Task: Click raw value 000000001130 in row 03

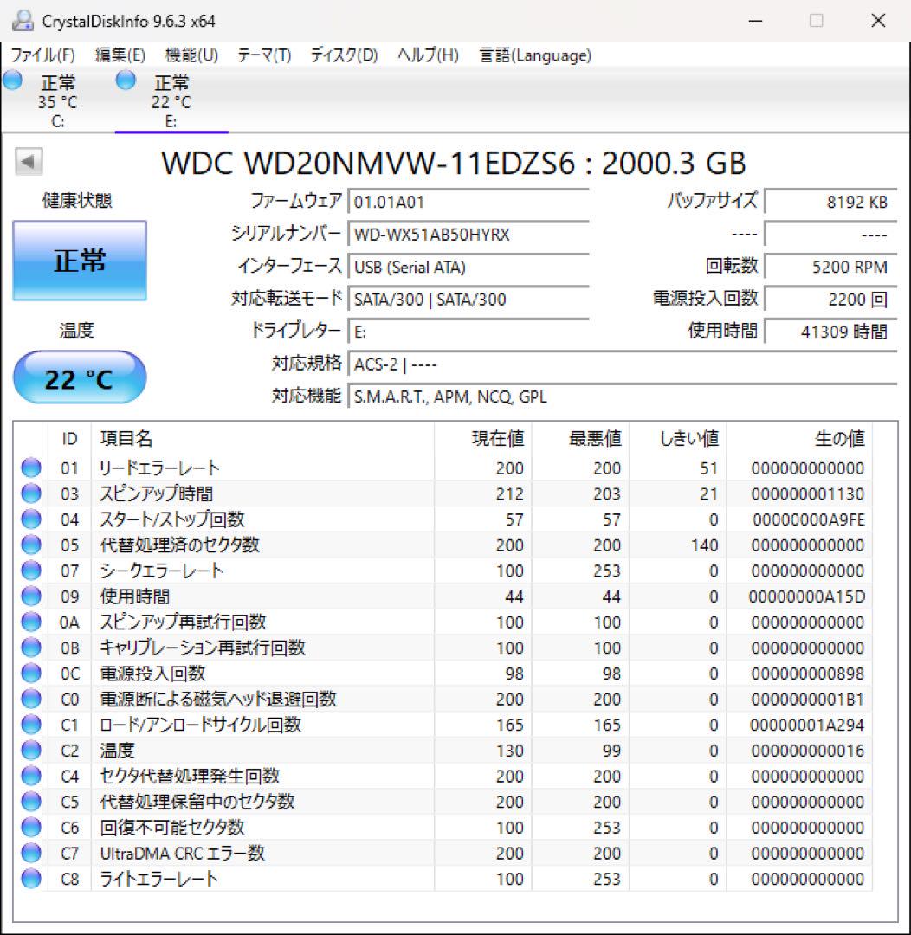Action: click(808, 493)
